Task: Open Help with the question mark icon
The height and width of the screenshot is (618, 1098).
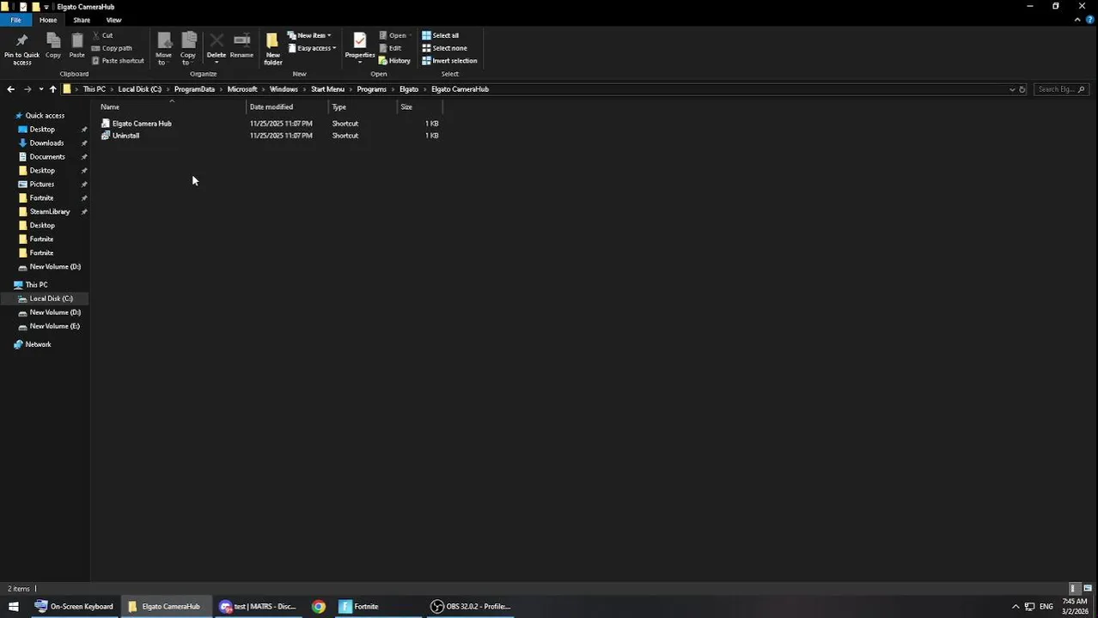Action: click(1089, 20)
